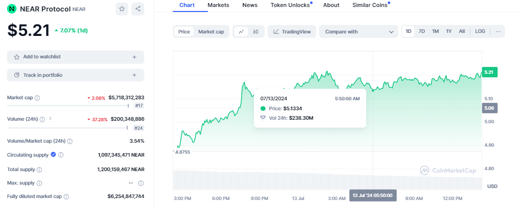Set chart range to 1Y

coord(449,31)
